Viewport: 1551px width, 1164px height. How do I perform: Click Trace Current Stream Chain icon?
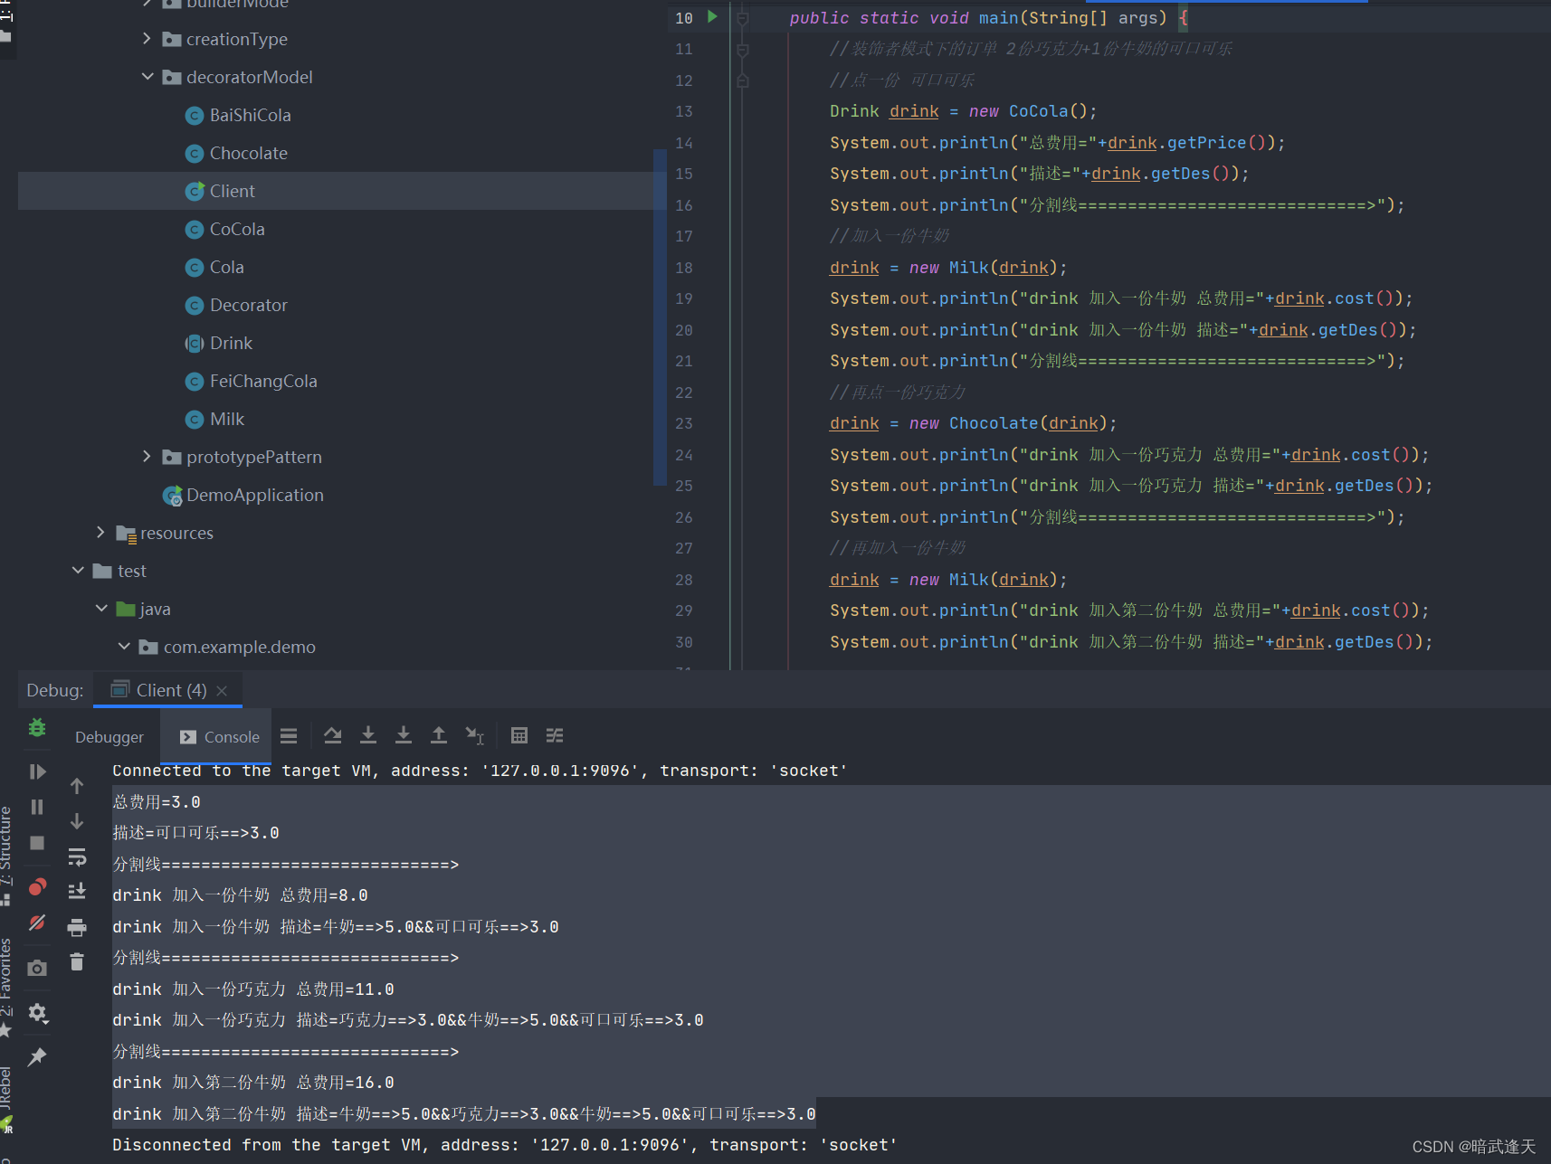click(555, 735)
